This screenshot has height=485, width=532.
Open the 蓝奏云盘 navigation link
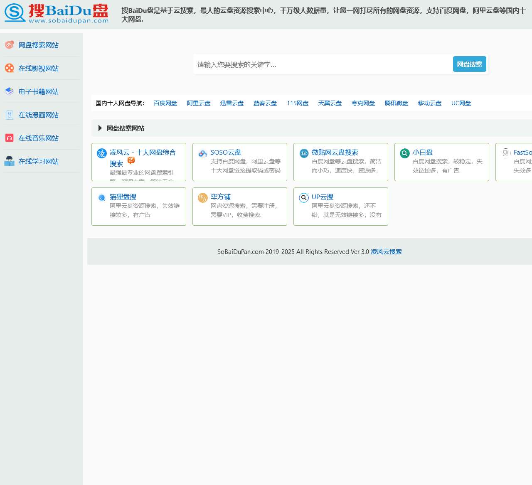pyautogui.click(x=265, y=103)
